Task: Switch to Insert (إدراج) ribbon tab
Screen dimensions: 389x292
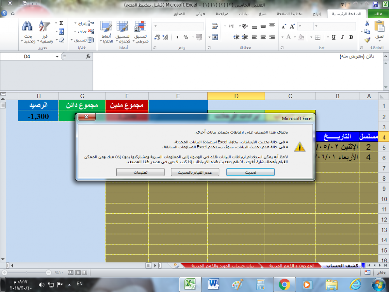Action: 317,14
